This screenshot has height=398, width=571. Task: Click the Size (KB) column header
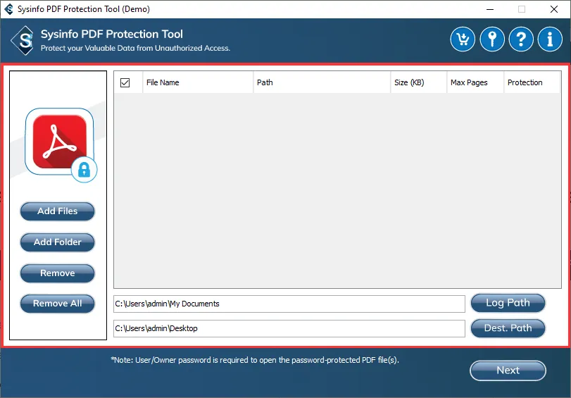click(x=419, y=82)
